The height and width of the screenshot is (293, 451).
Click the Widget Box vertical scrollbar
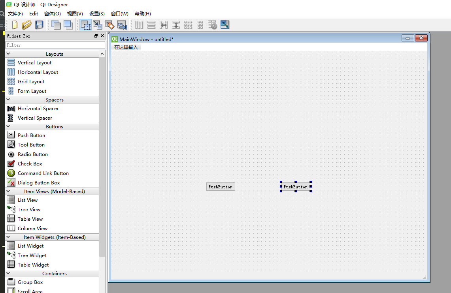102,156
